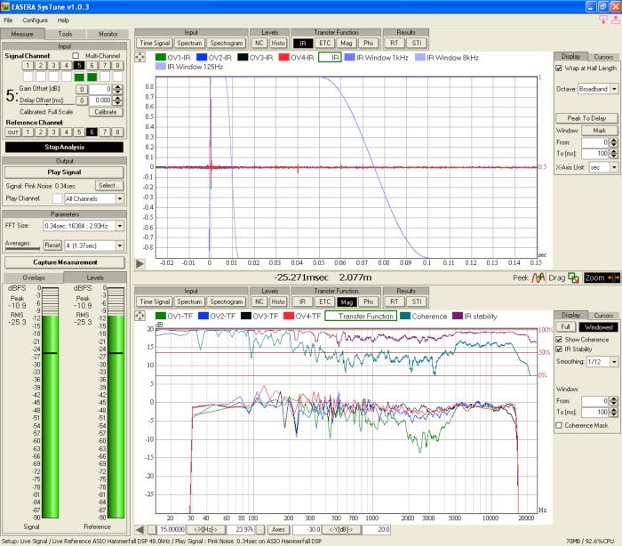The image size is (622, 546).
Task: Click the left scroll arrow under lower graph
Action: [140, 529]
